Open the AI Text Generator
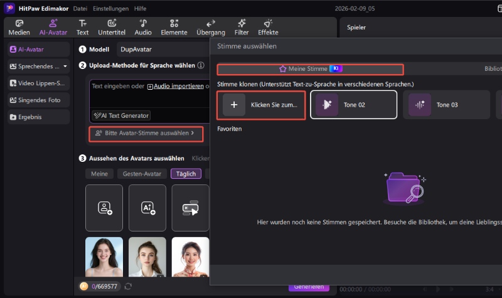 tap(121, 115)
